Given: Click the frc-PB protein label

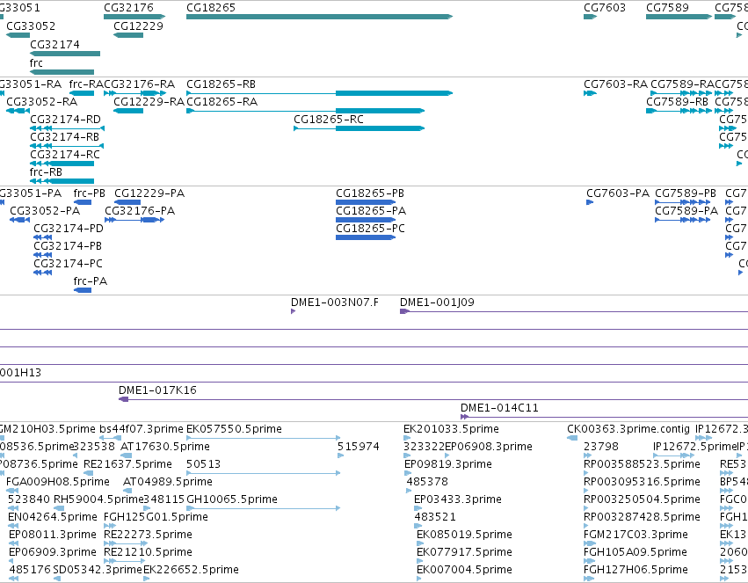Looking at the screenshot, I should pyautogui.click(x=89, y=193).
